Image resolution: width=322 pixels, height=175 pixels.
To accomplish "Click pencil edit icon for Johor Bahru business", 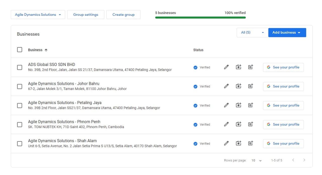I will click(226, 86).
